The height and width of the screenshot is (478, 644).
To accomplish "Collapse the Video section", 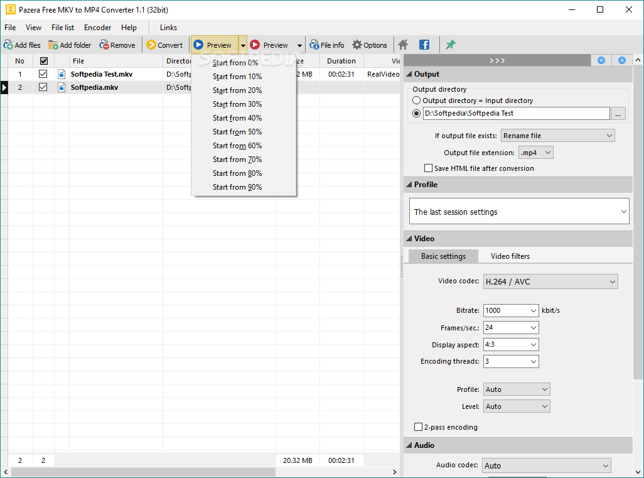I will pos(409,239).
